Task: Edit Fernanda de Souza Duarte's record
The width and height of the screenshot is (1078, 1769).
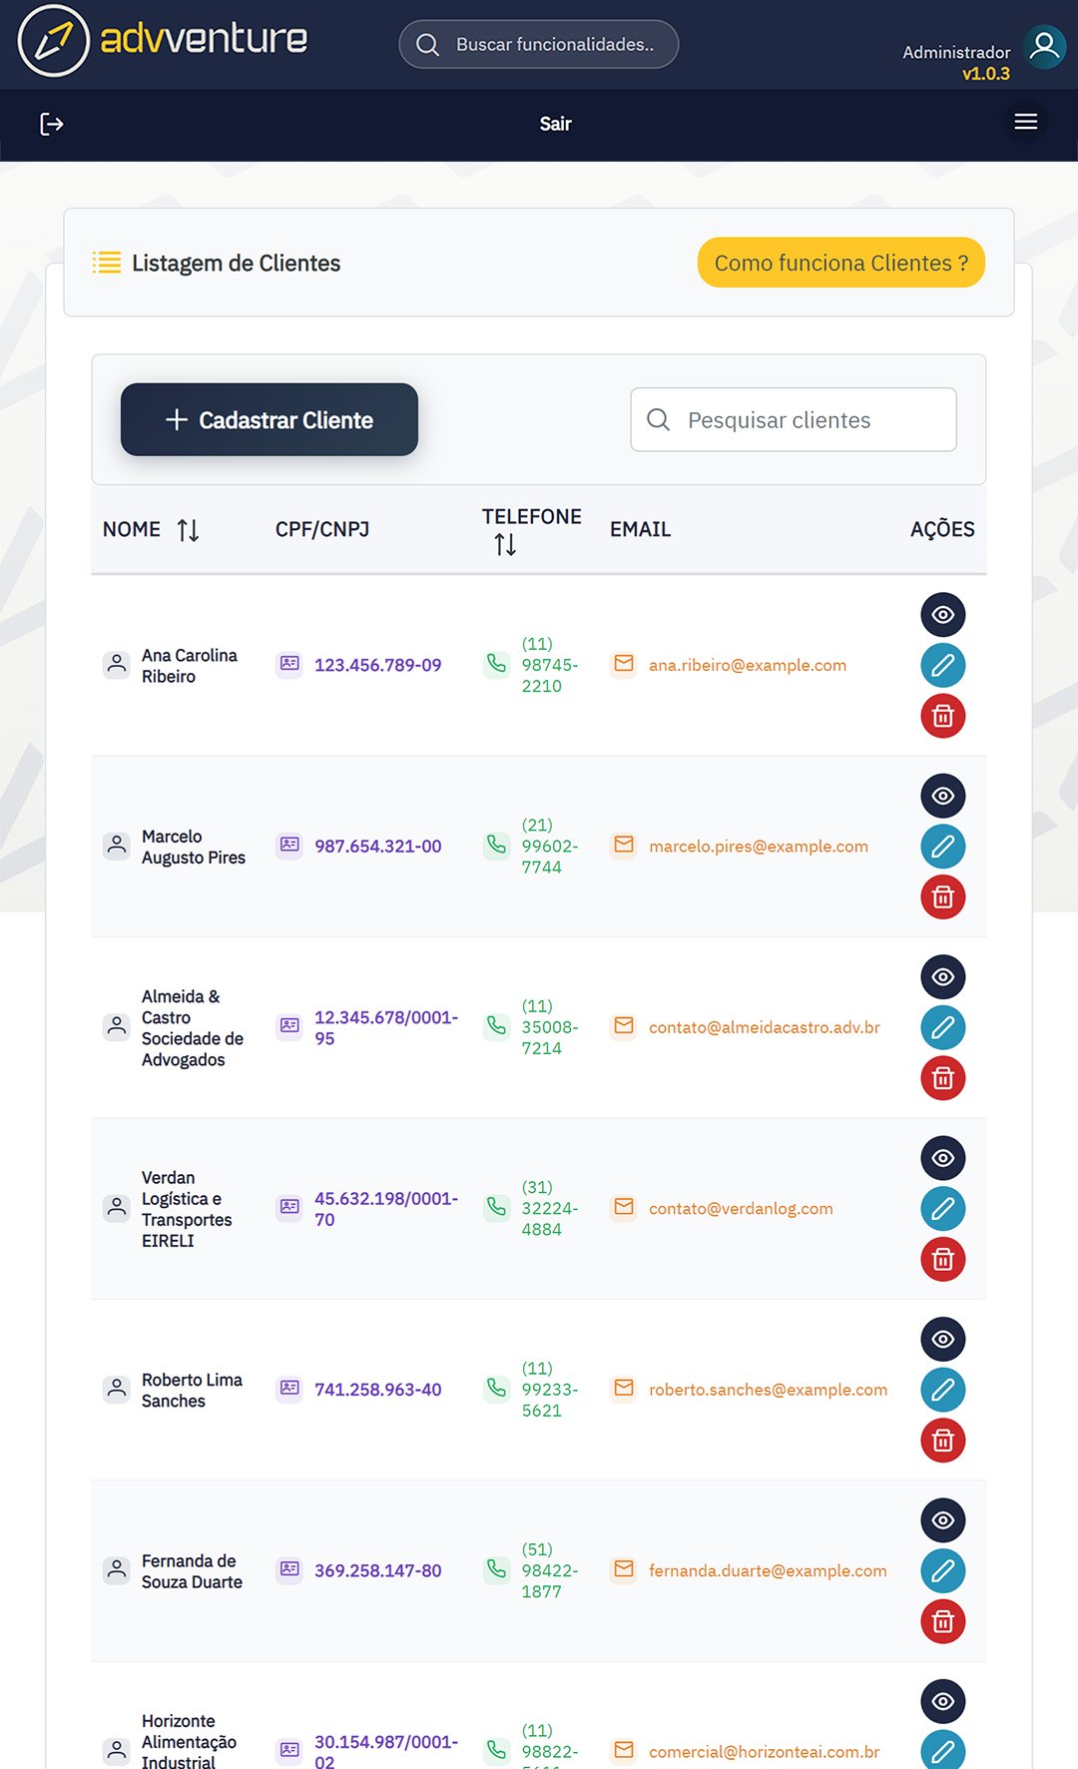Action: click(x=942, y=1571)
